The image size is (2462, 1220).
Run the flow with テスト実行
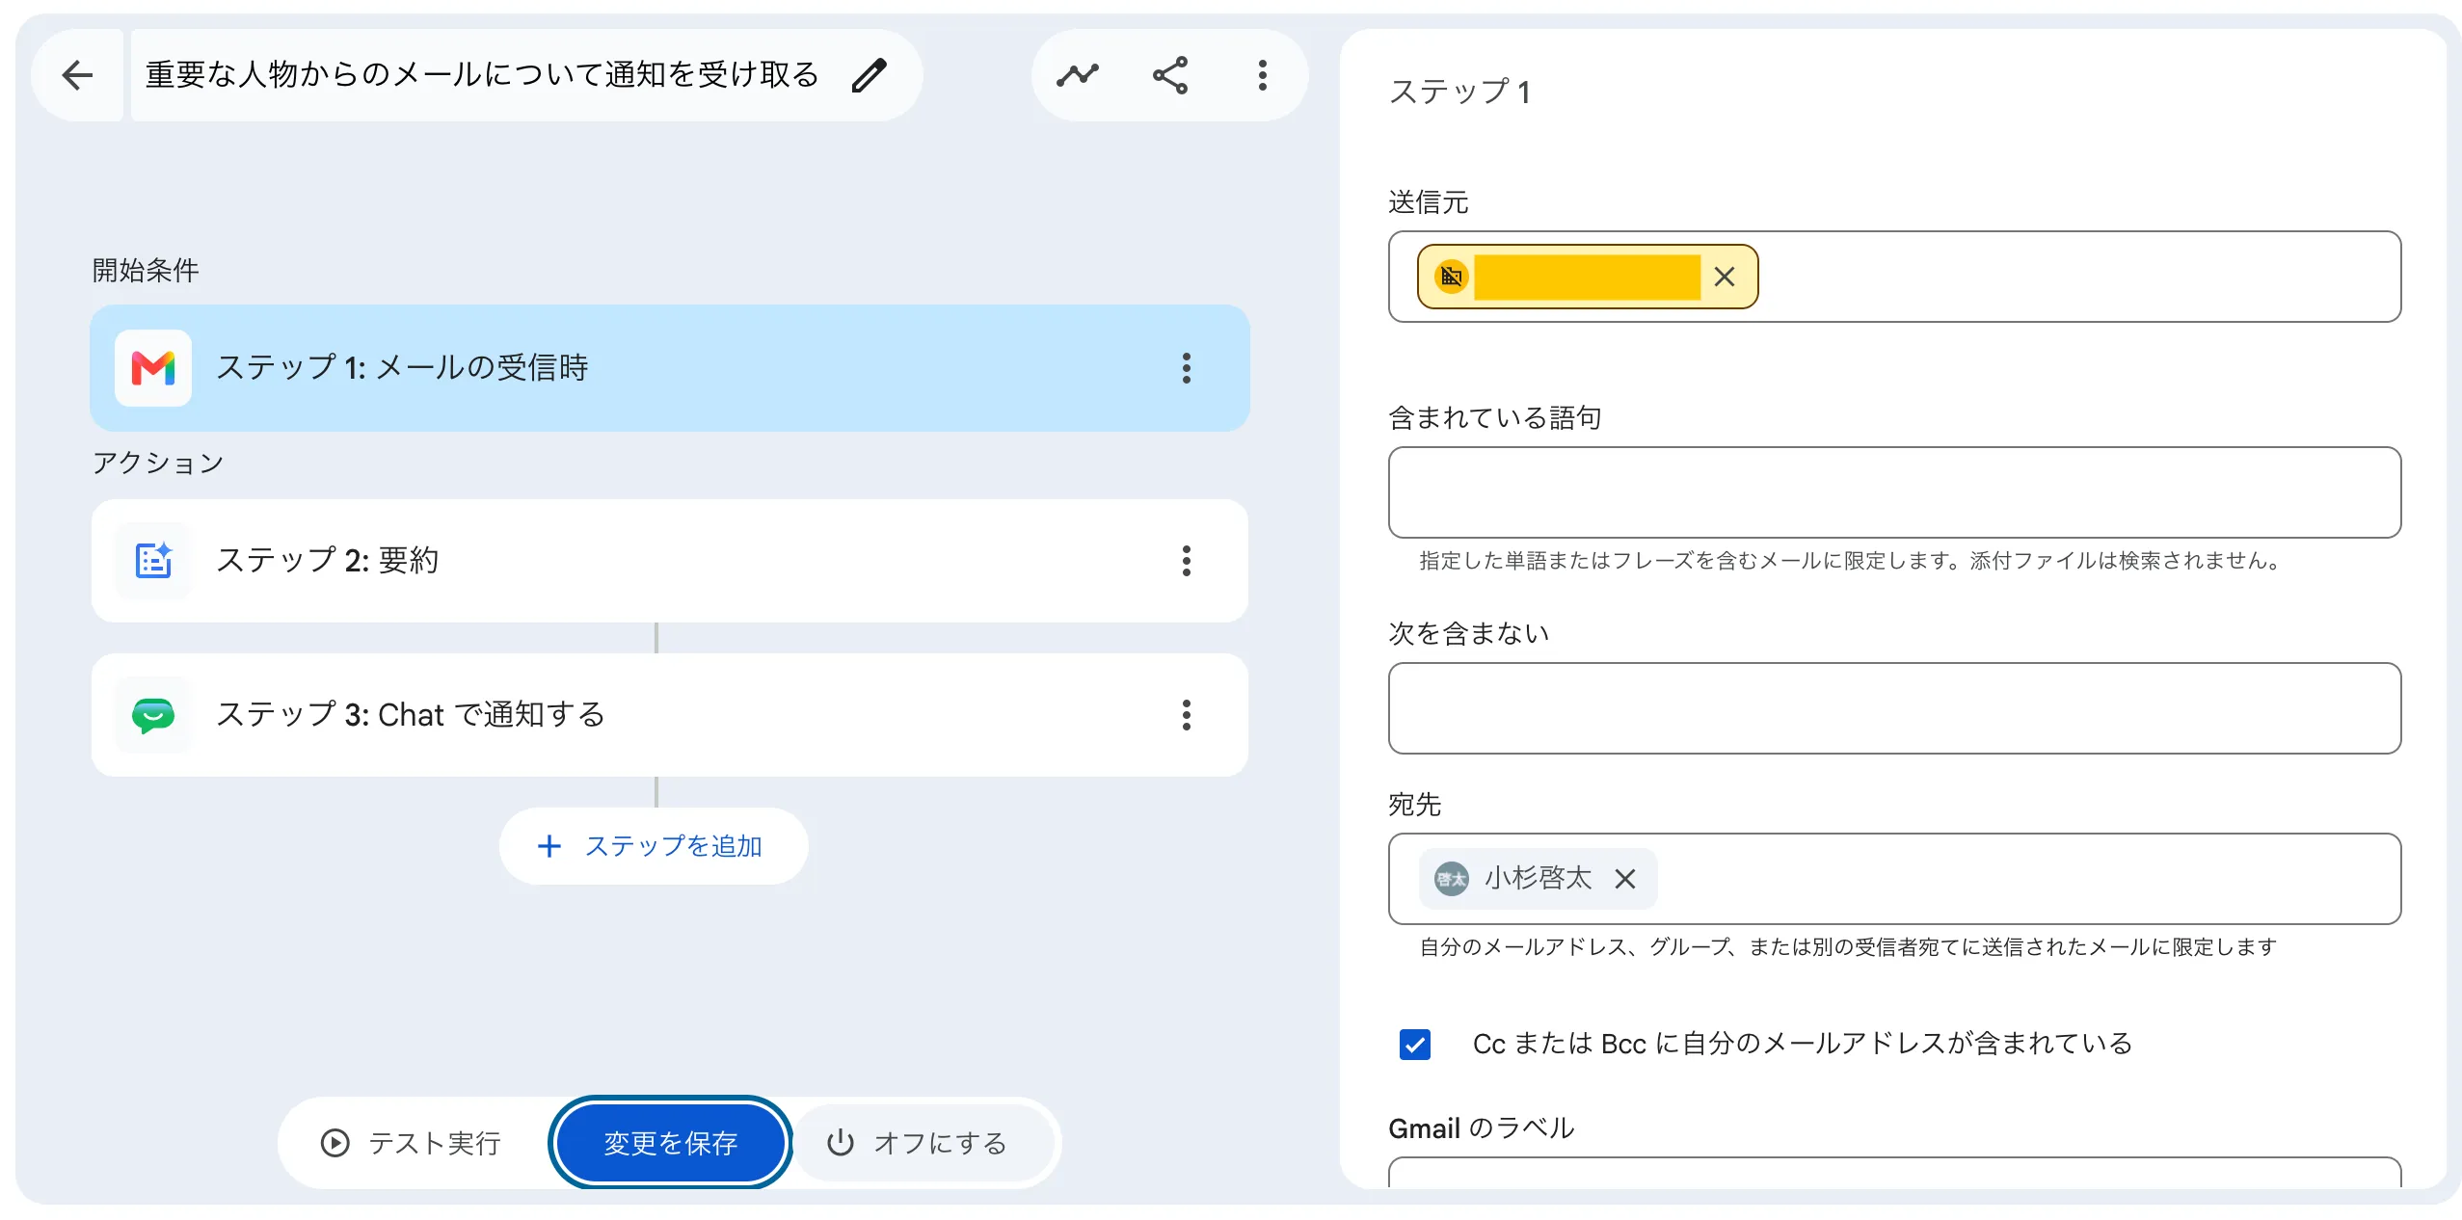point(413,1143)
